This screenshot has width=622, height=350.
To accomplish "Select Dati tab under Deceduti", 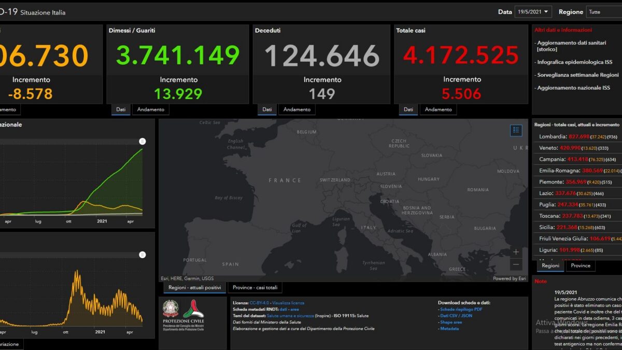I will coord(267,109).
